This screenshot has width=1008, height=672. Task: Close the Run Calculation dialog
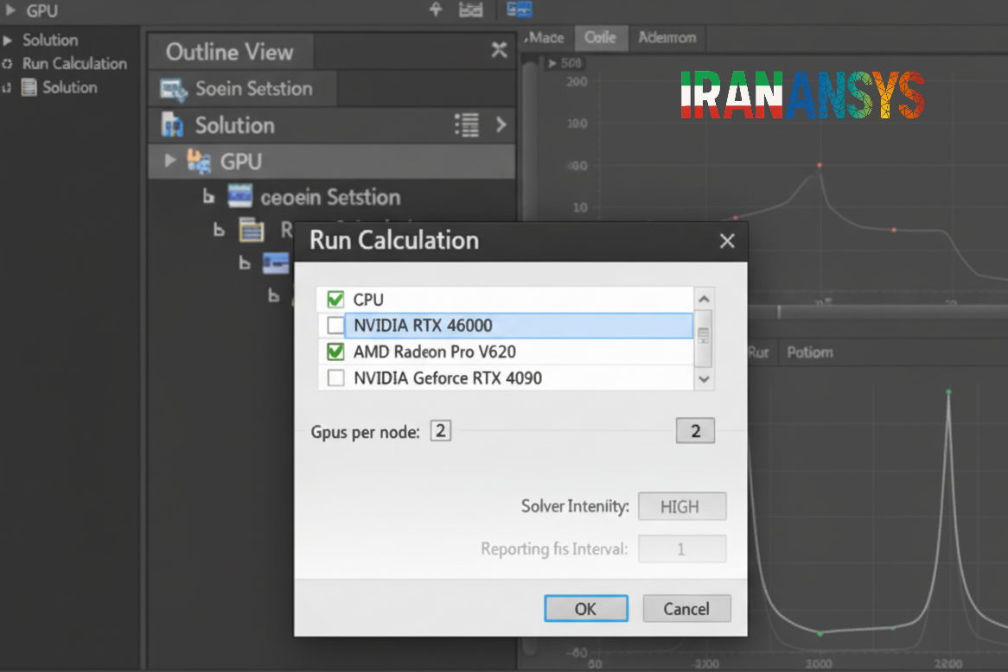(727, 241)
